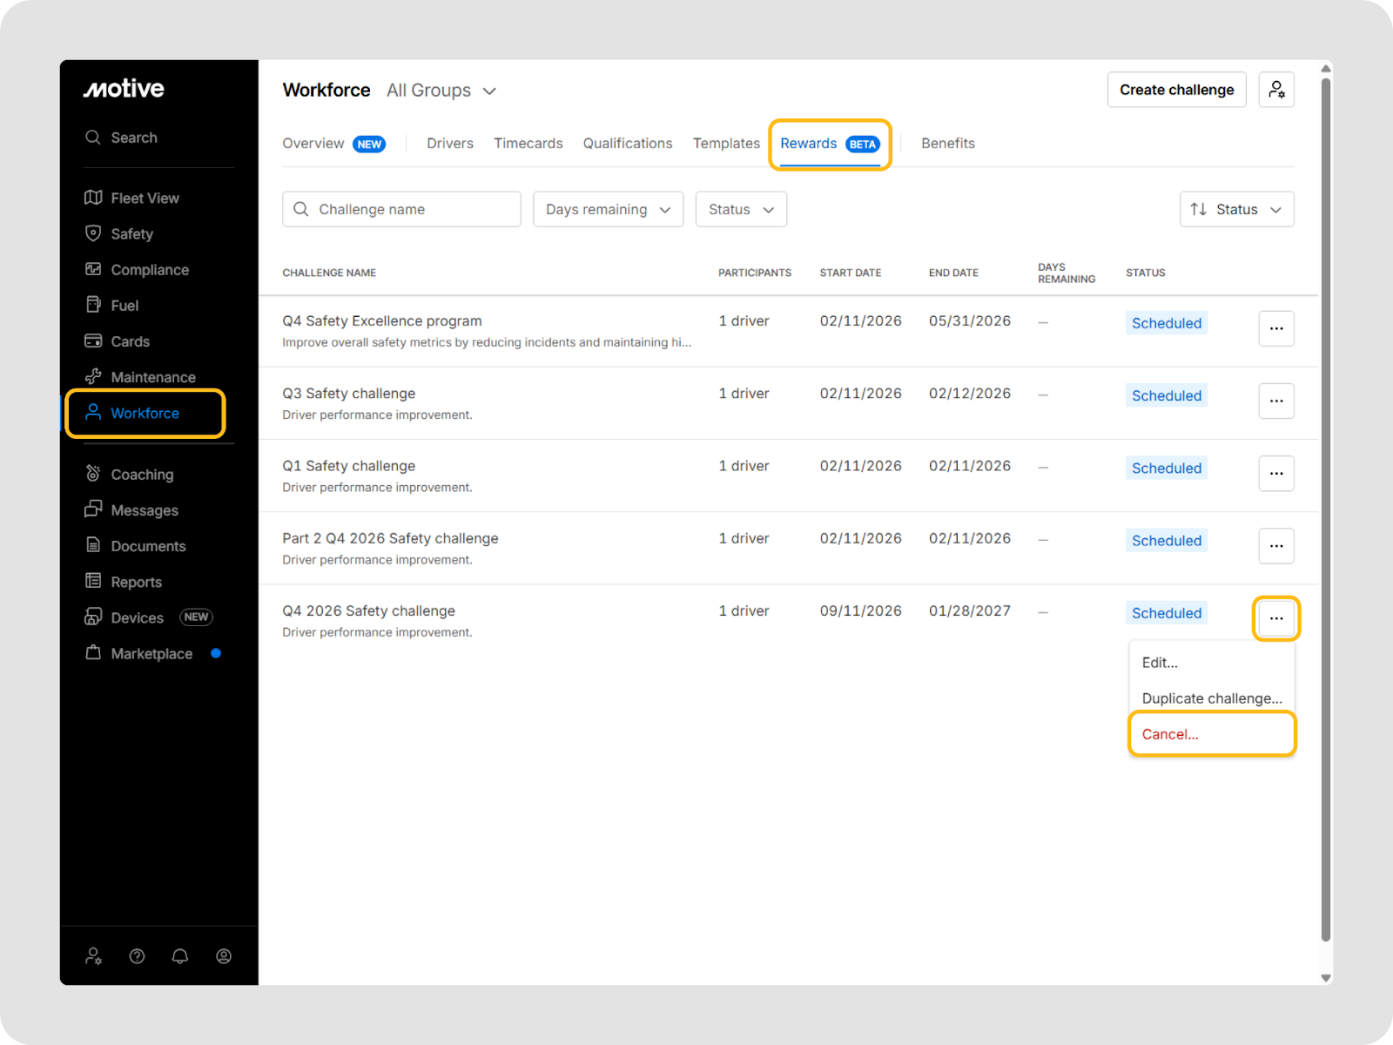Open the user profile icon at bottom
This screenshot has width=1393, height=1045.
(224, 956)
